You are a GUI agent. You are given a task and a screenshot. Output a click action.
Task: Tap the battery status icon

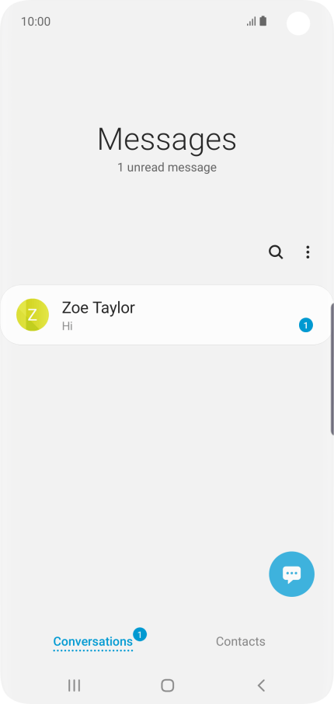coord(263,21)
